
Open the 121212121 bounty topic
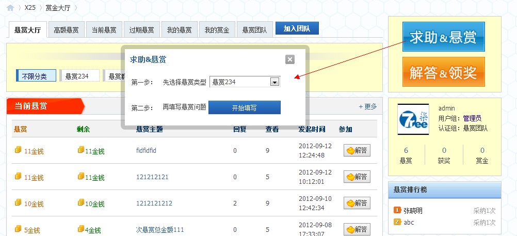[152, 177]
